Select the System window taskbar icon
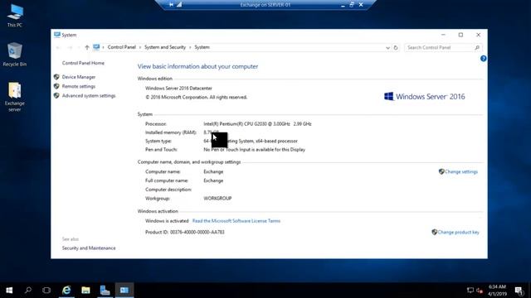The image size is (531, 298). pyautogui.click(x=124, y=291)
